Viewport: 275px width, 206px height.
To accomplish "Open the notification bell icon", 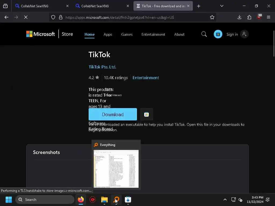I will (x=268, y=200).
